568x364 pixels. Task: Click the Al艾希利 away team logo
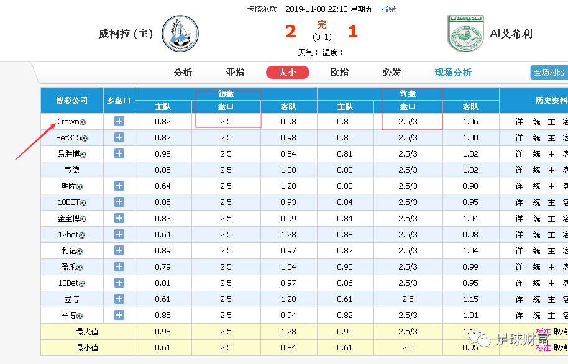(x=465, y=34)
